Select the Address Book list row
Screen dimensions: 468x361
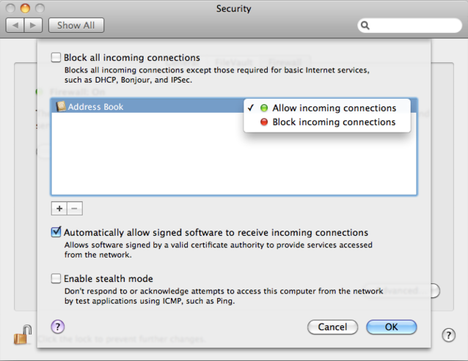click(147, 107)
